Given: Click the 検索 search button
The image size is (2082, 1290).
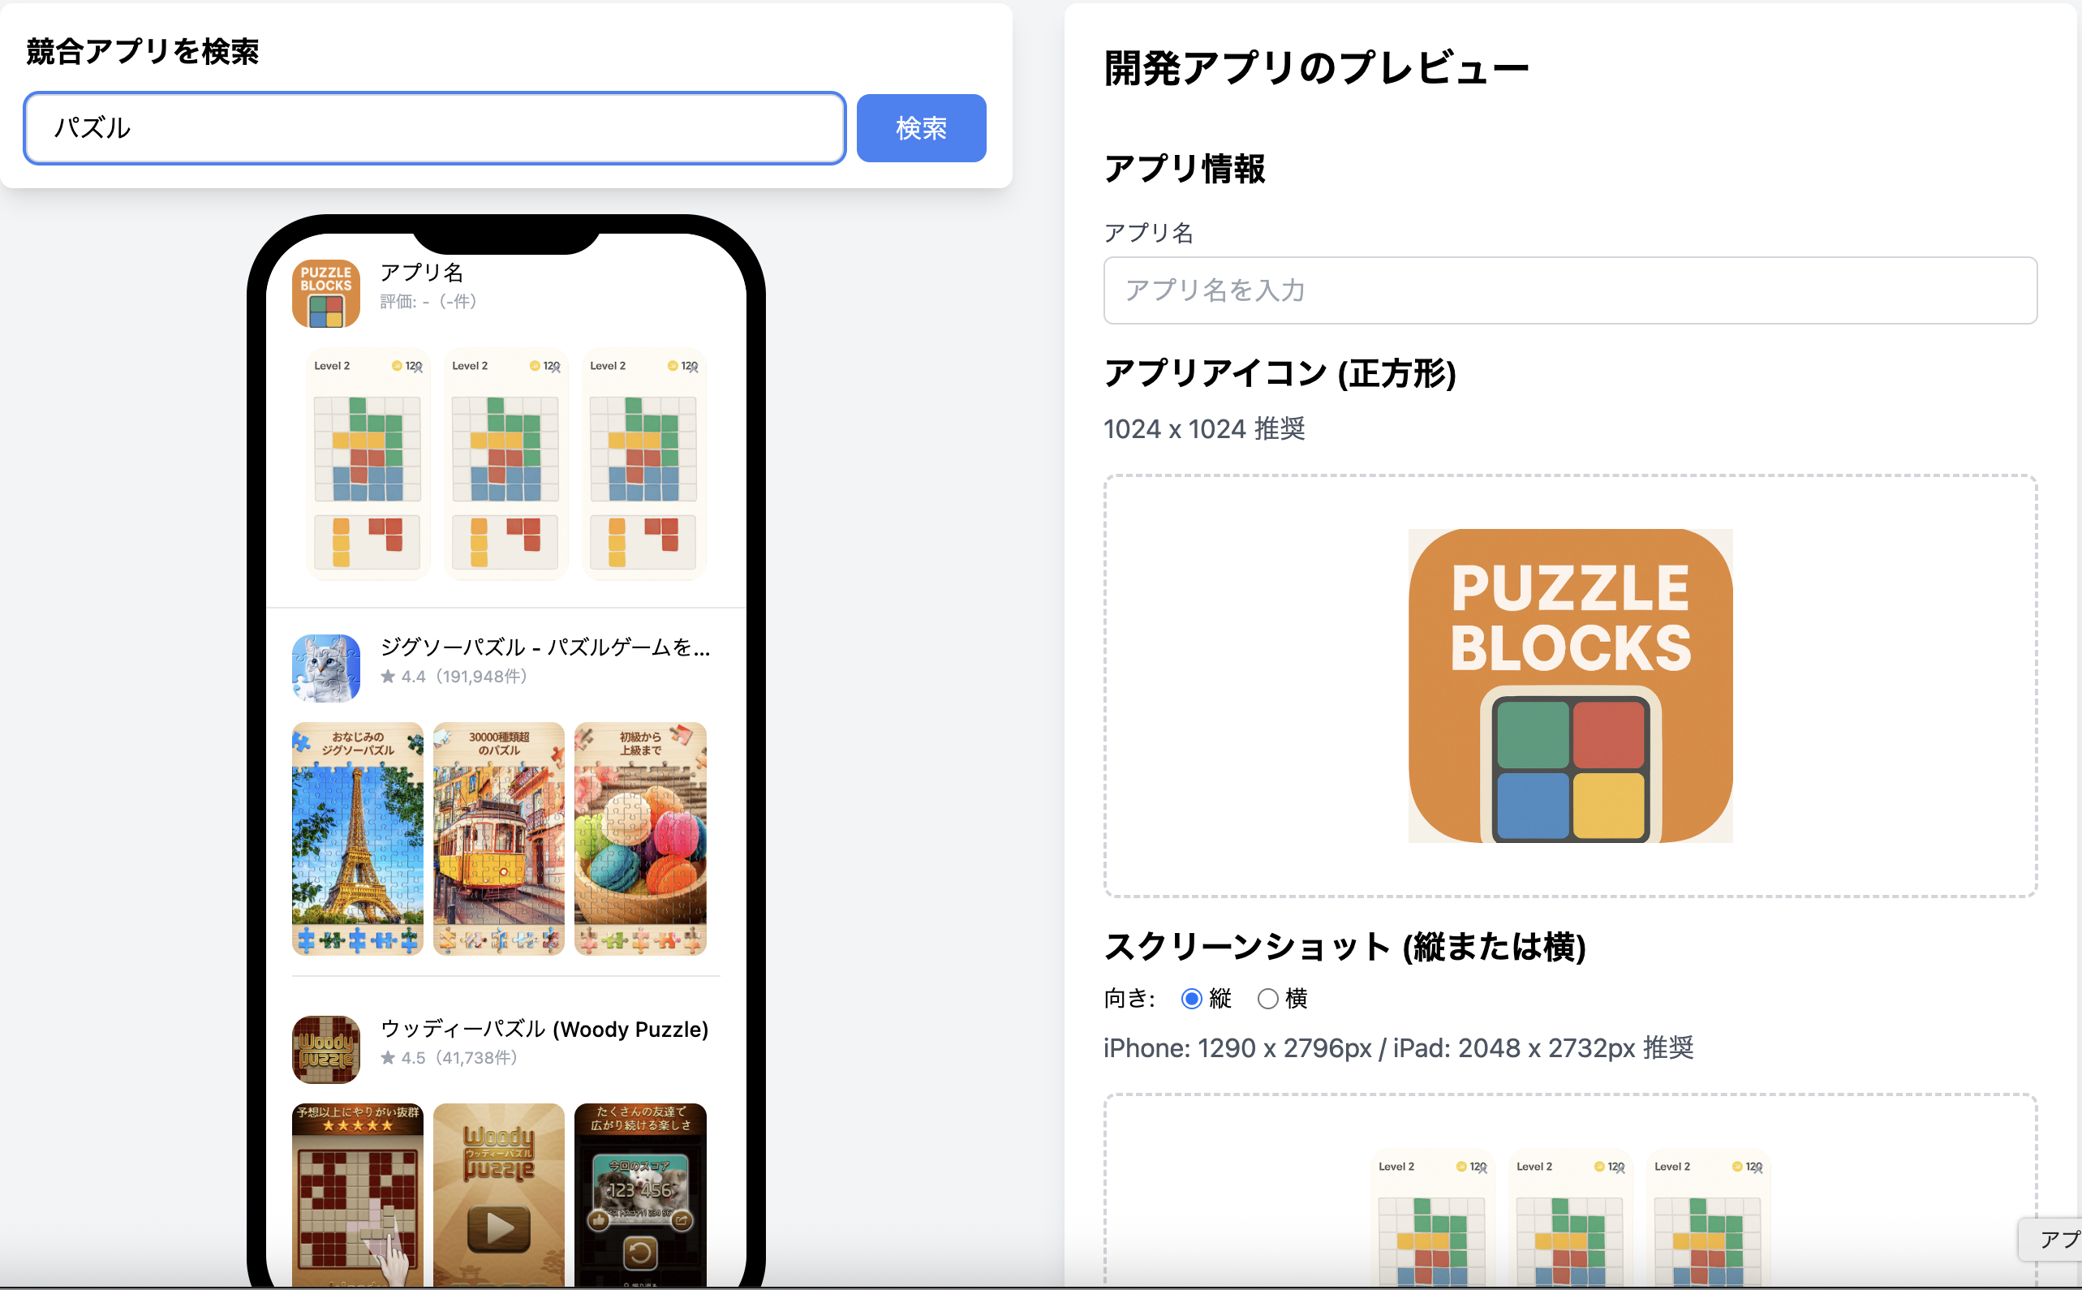Looking at the screenshot, I should 922,128.
